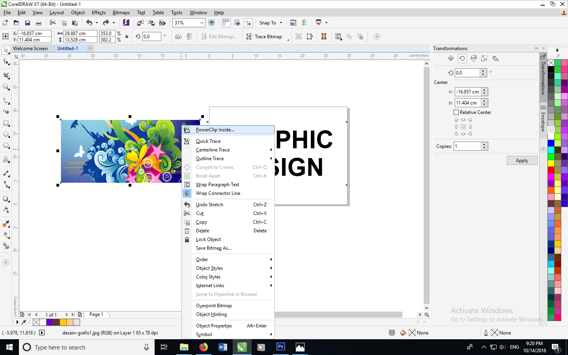This screenshot has width=568, height=355.
Task: Switch to Position in Transformations docker
Action: click(x=451, y=58)
